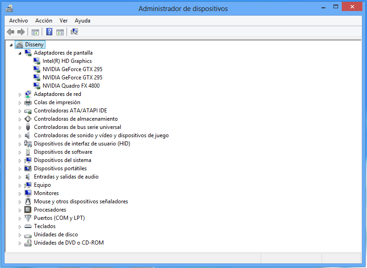Click the Dispositivos de software icon
Screen dimensions: 367x268
(28, 152)
